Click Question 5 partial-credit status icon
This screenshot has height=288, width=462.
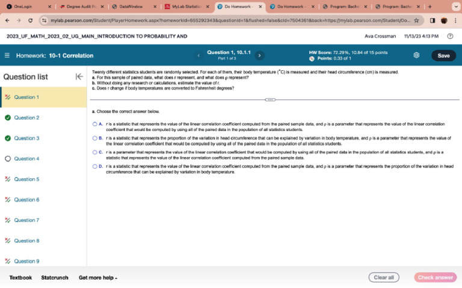8,179
